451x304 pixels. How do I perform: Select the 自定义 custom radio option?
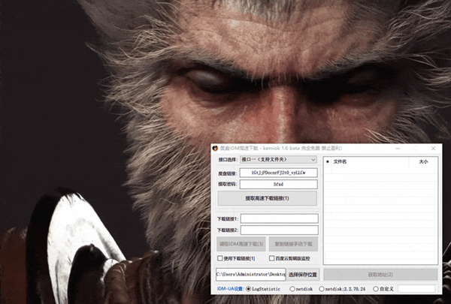point(377,289)
